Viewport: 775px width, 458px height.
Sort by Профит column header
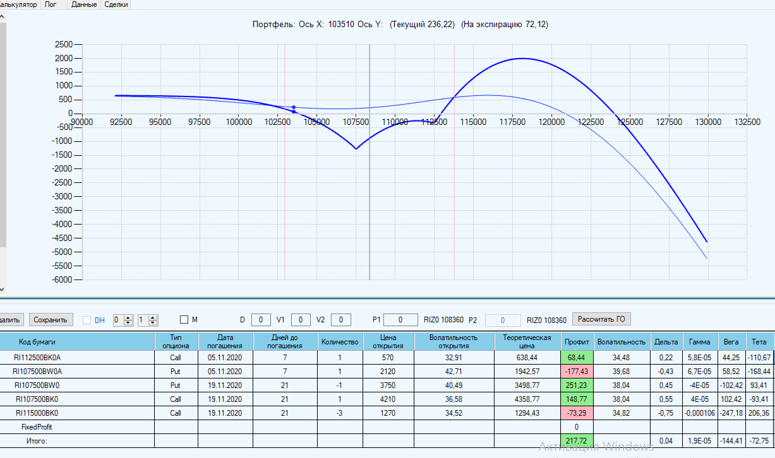577,342
